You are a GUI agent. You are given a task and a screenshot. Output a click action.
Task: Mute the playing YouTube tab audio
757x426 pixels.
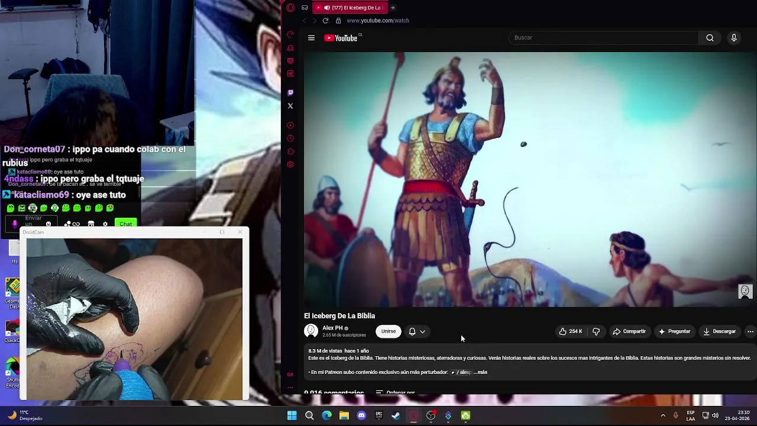point(327,8)
